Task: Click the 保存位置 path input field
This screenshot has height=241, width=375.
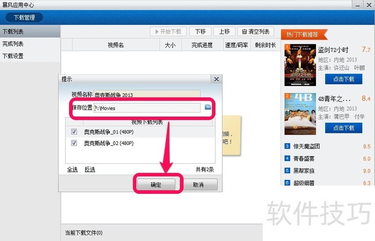Action: (x=147, y=108)
